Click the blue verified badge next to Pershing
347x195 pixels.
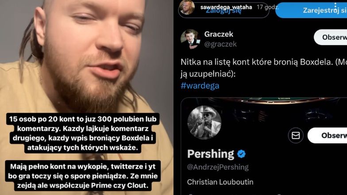pyautogui.click(x=241, y=154)
